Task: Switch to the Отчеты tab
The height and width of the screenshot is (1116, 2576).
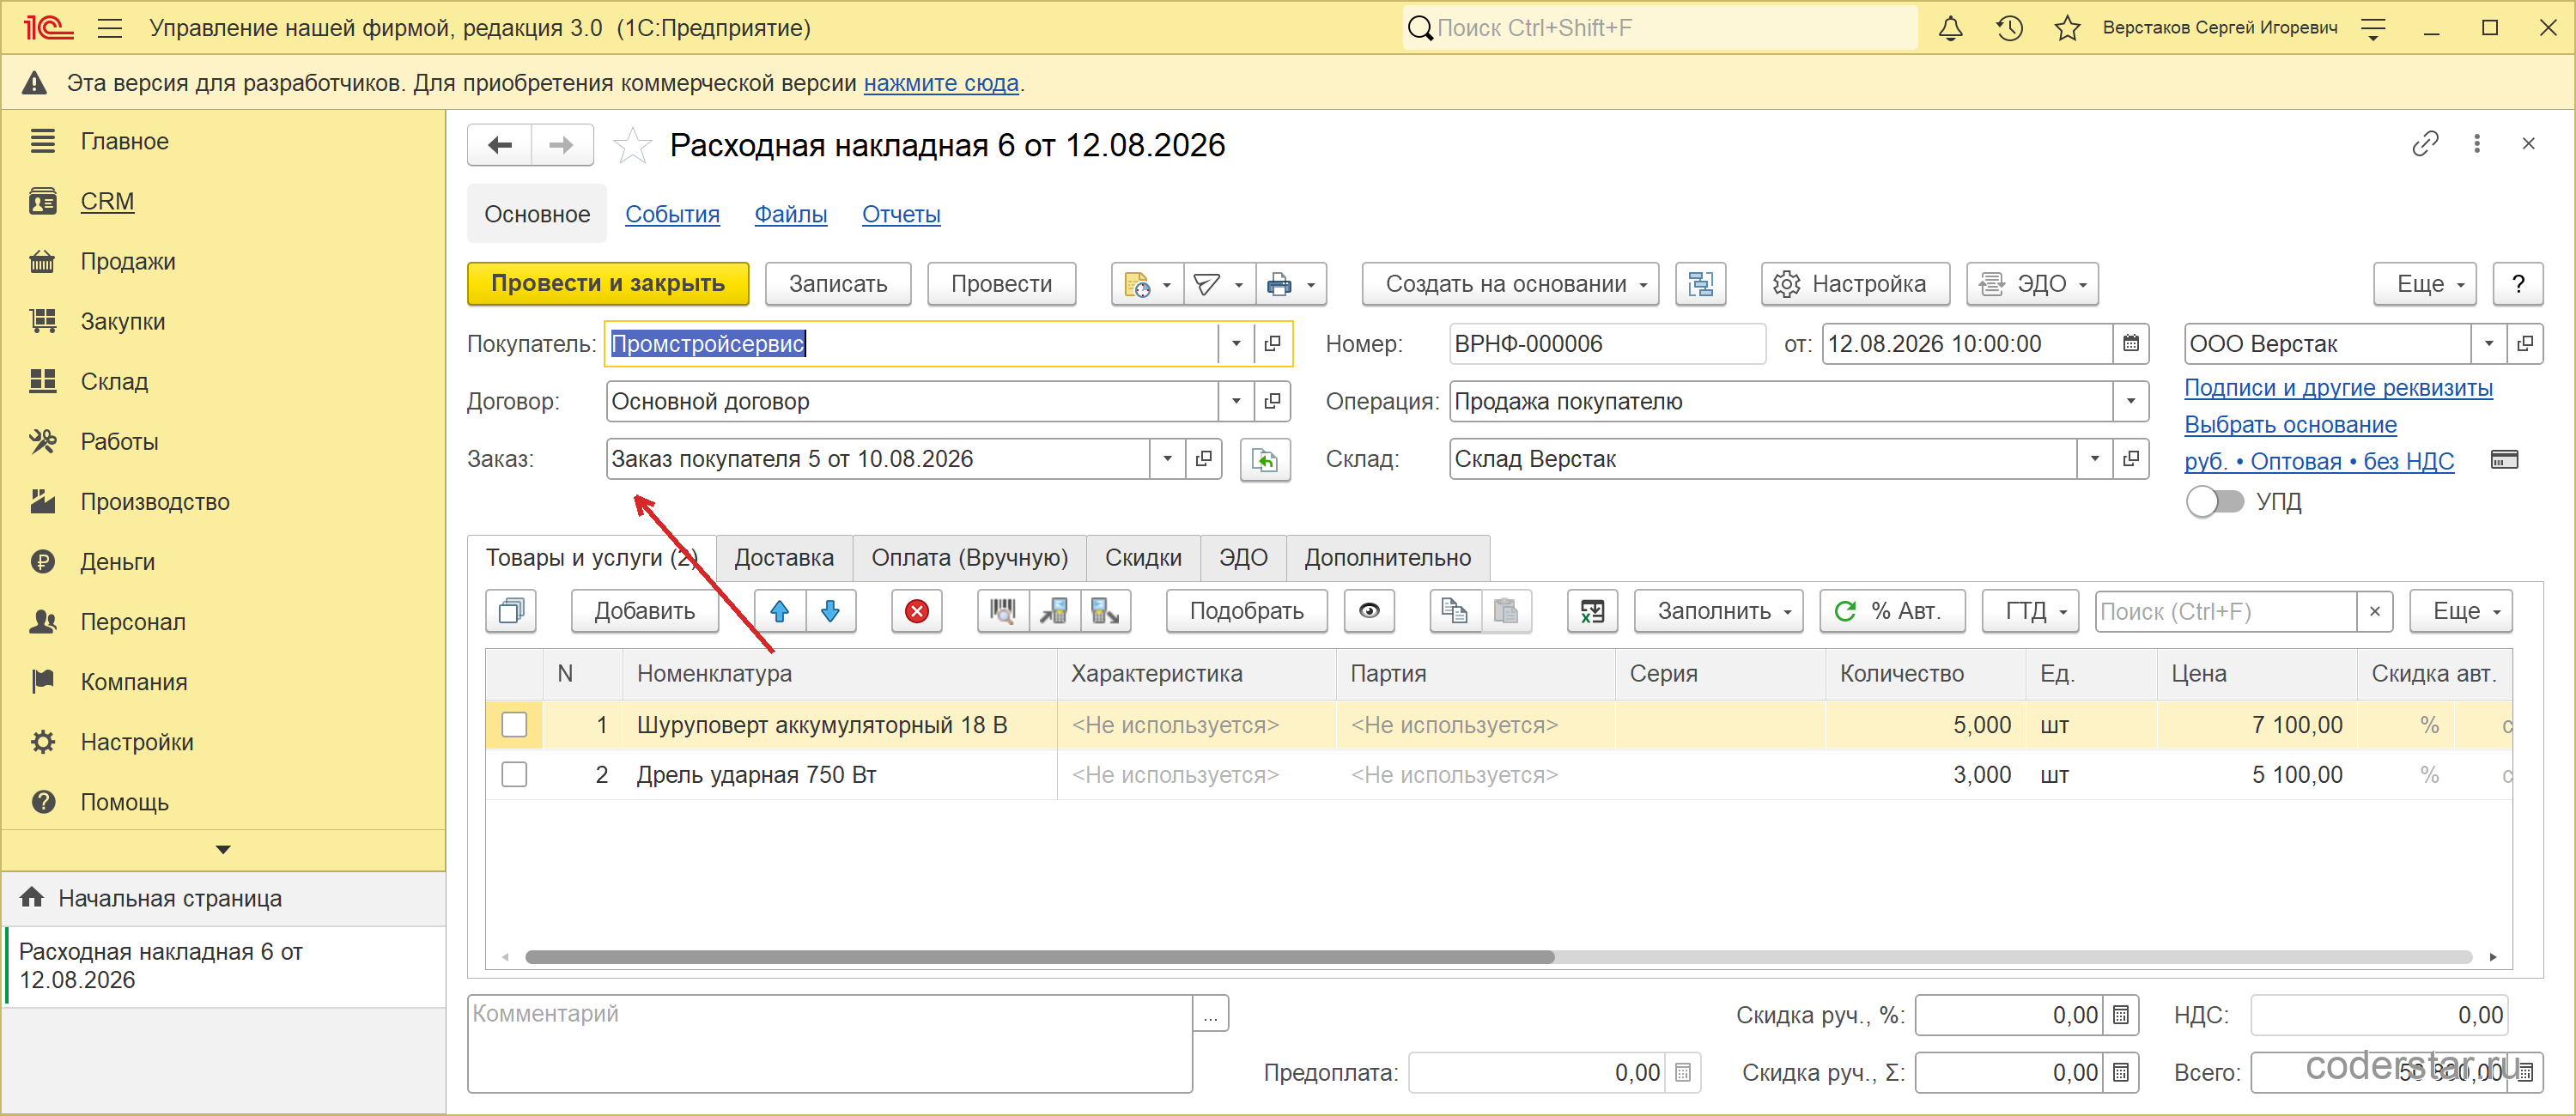Action: click(x=901, y=214)
